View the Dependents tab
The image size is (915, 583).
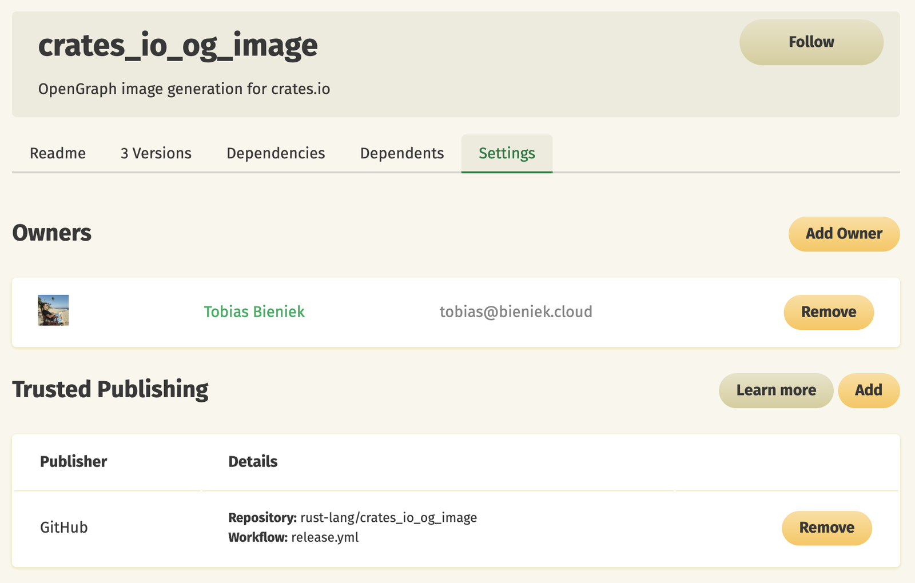pos(402,153)
